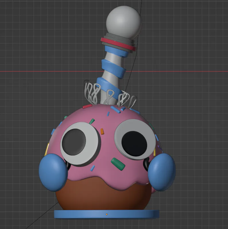This screenshot has width=228, height=229.
Task: Select the right blue ear sphere
Action: (162, 172)
